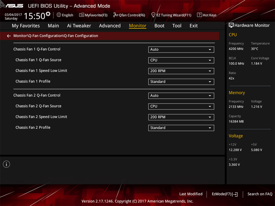Click the EZ Tuning Wizard bulb icon
The width and height of the screenshot is (275, 206).
click(153, 15)
